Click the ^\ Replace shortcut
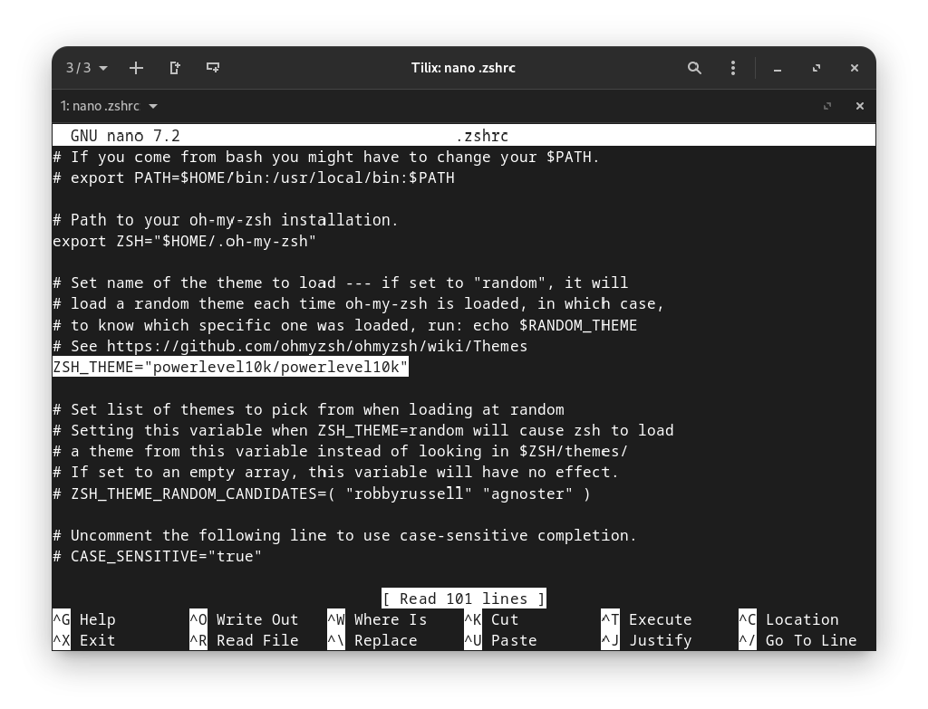 tap(372, 640)
